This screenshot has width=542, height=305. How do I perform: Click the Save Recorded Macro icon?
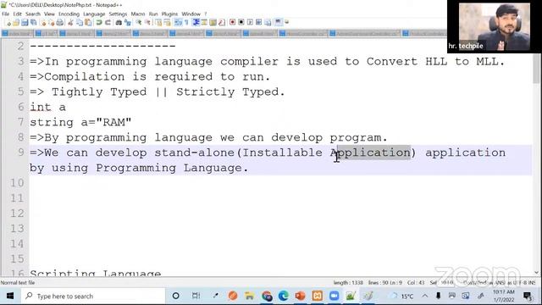click(x=268, y=23)
